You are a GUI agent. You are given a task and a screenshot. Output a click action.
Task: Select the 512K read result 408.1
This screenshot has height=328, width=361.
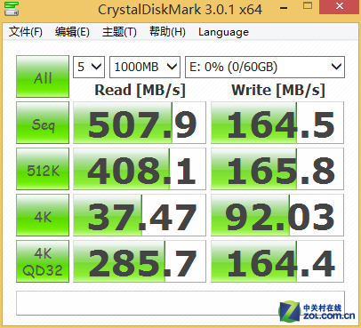pyautogui.click(x=140, y=169)
